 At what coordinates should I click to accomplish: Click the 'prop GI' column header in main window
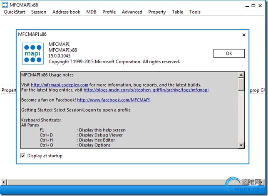(257, 90)
